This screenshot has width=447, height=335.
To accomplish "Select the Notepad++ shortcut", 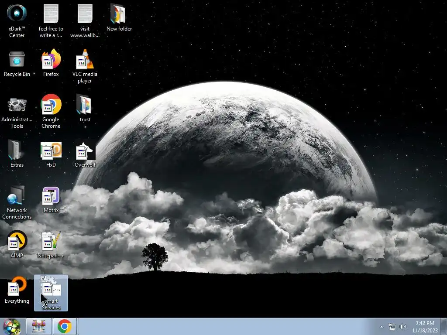I will (51, 245).
